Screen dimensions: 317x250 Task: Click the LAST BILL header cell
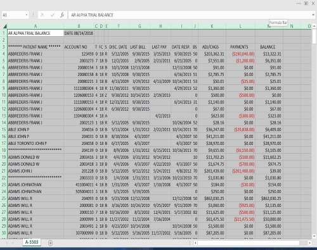(x=139, y=47)
